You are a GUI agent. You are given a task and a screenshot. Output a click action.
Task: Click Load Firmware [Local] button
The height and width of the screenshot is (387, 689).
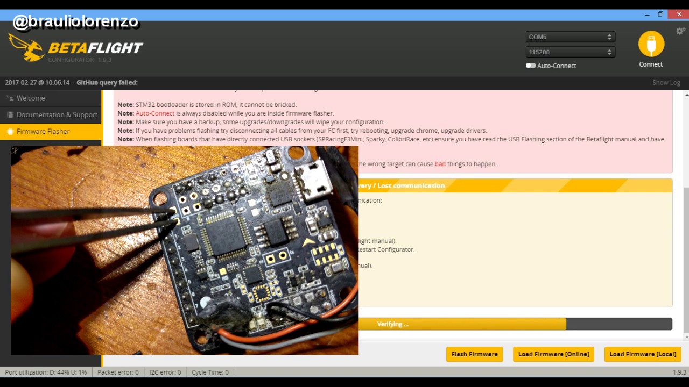coord(643,354)
